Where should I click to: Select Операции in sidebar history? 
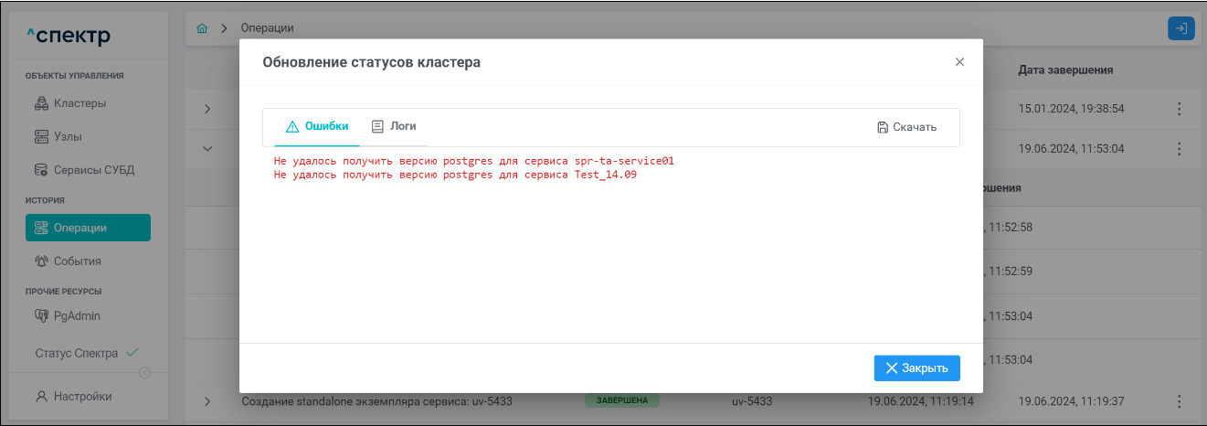click(x=88, y=228)
